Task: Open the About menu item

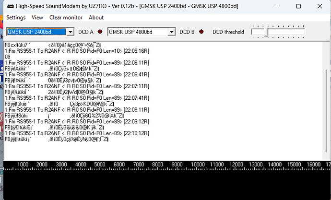Action: pyautogui.click(x=96, y=17)
